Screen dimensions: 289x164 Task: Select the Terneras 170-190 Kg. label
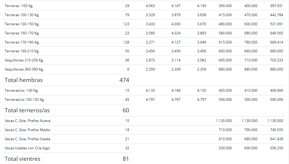22,42
